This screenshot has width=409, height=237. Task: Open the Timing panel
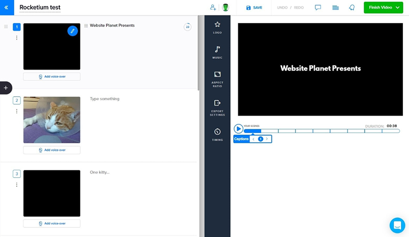point(217,135)
